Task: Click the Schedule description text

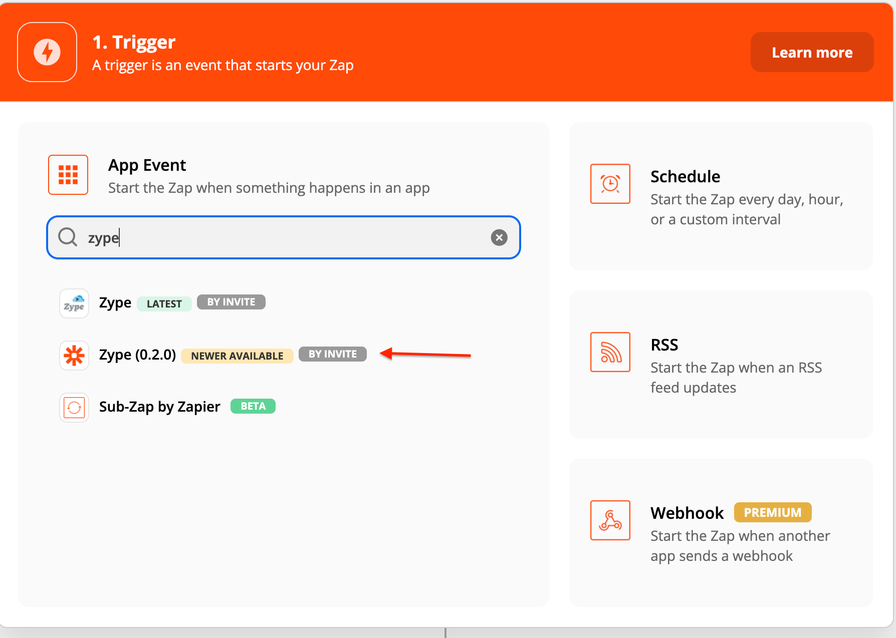Action: 747,209
